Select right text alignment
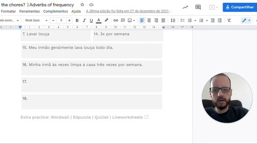This screenshot has width=257, height=144. tap(156, 20)
